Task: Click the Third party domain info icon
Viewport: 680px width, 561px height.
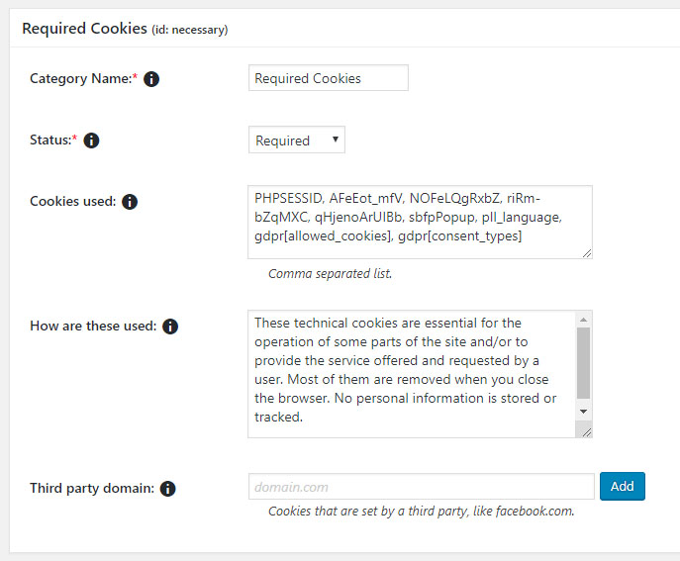Action: click(x=168, y=489)
